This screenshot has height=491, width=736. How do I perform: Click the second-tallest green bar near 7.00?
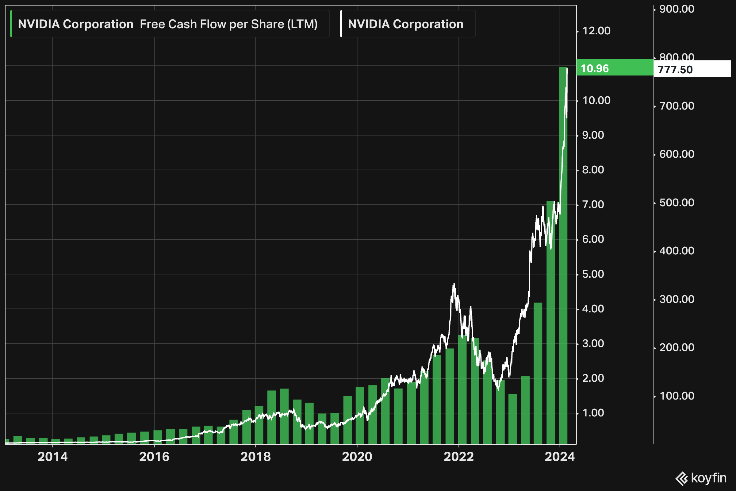coord(550,323)
